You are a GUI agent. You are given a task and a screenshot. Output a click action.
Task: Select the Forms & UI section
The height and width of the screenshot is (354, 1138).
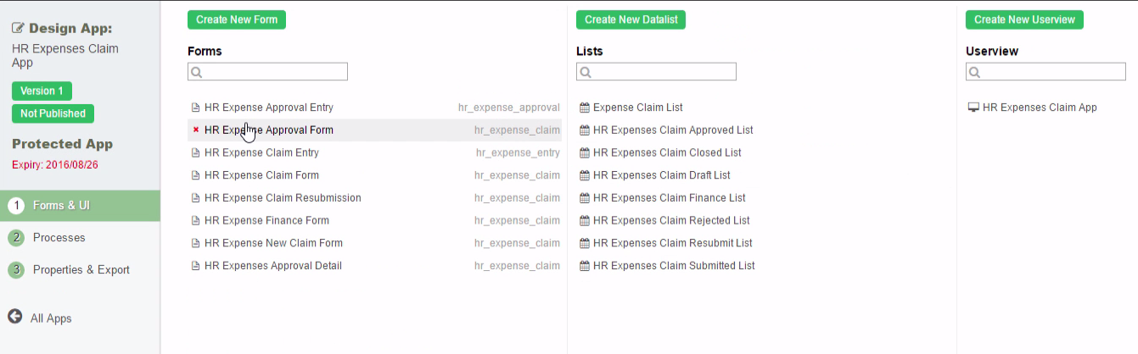click(x=61, y=206)
